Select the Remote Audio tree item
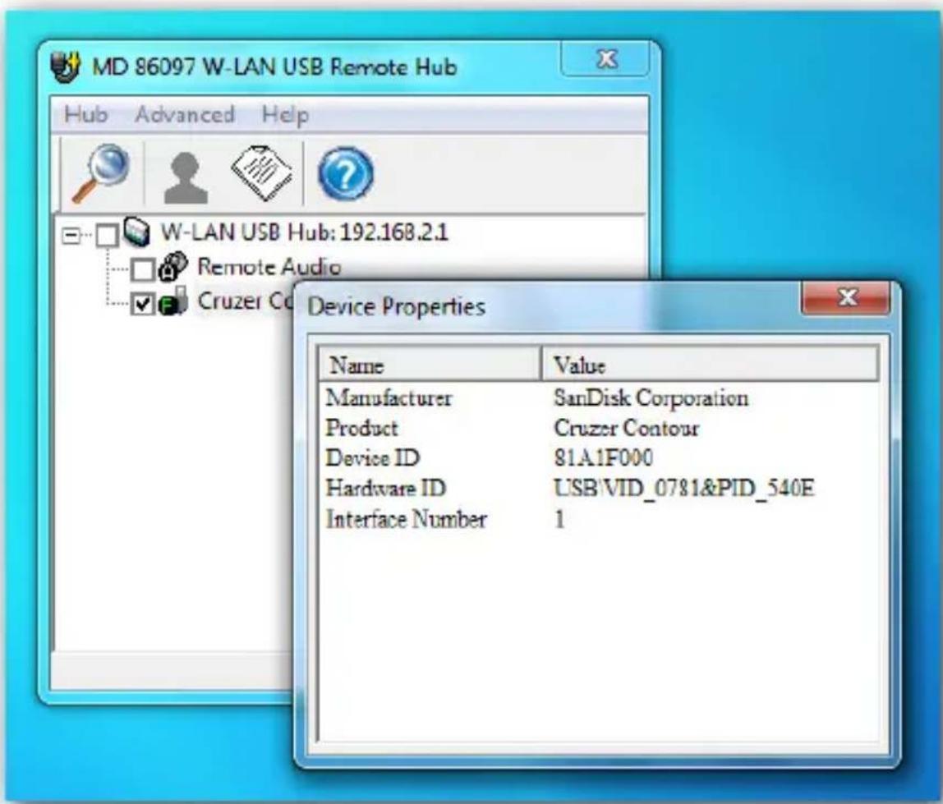943x804 pixels. coord(269,267)
